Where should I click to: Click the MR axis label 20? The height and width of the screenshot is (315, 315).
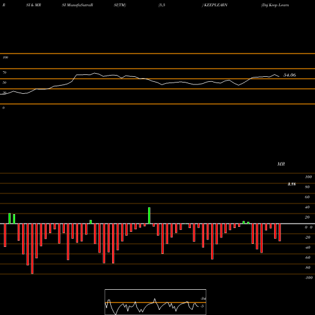click(307, 217)
